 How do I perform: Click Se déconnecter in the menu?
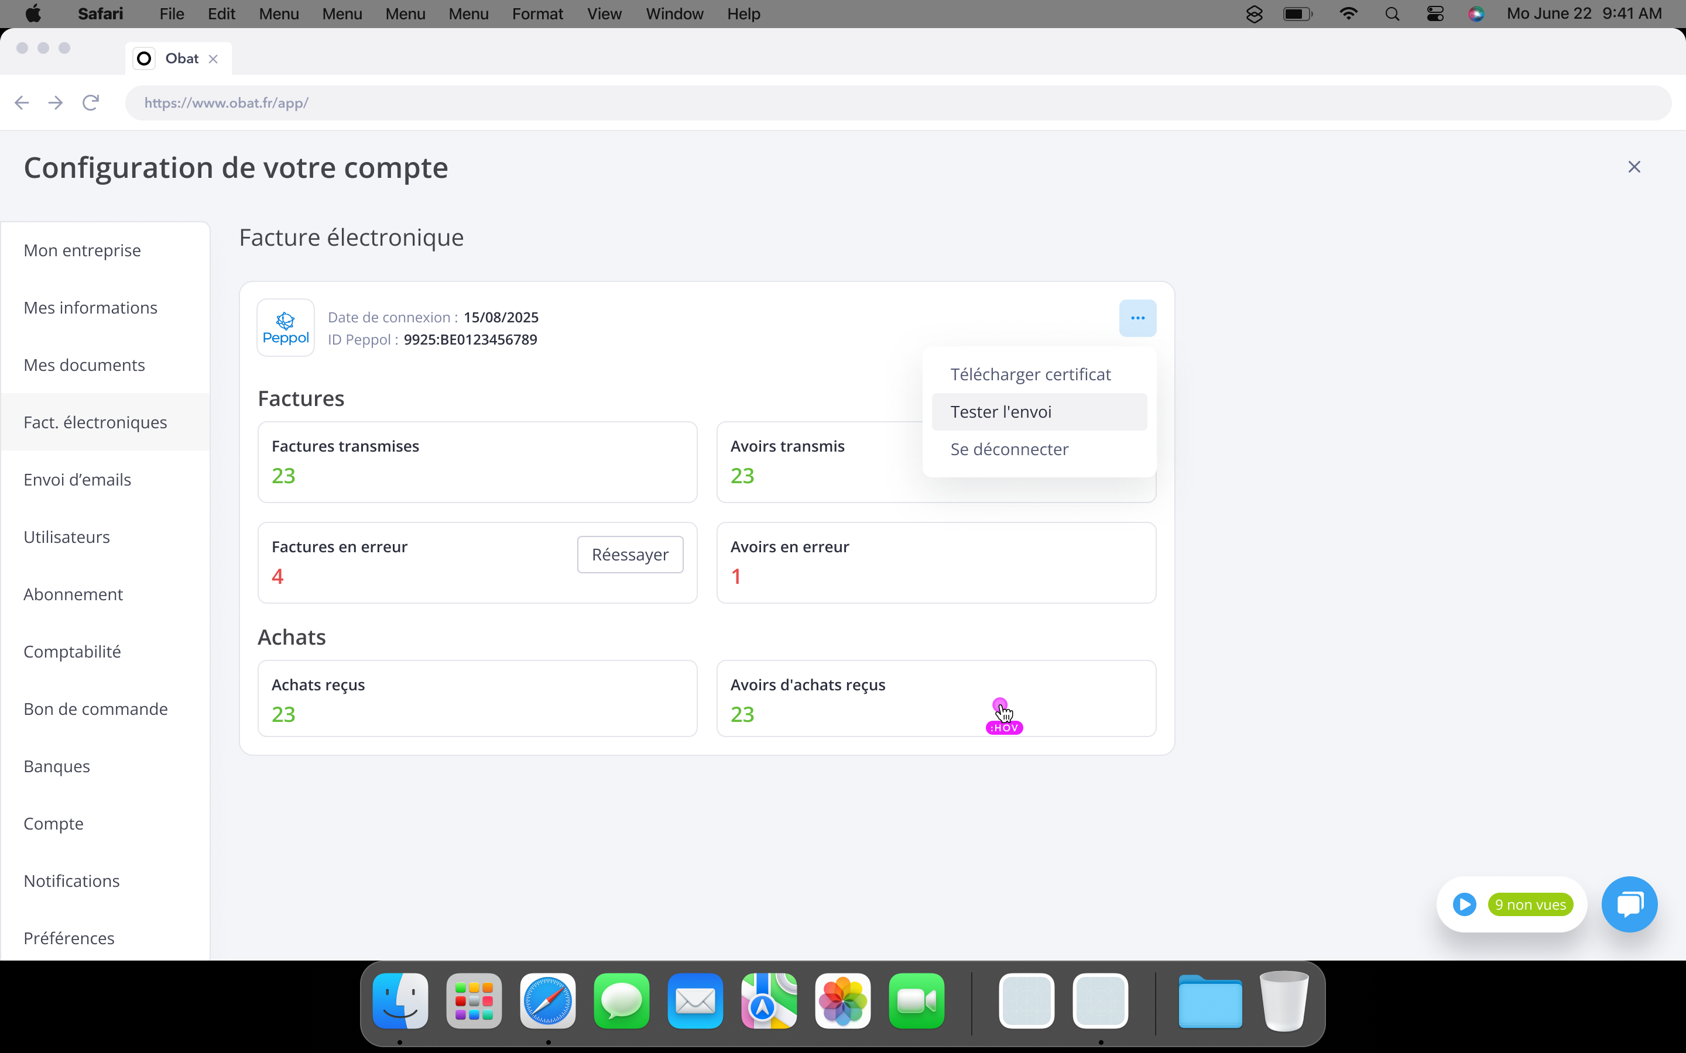click(1009, 449)
